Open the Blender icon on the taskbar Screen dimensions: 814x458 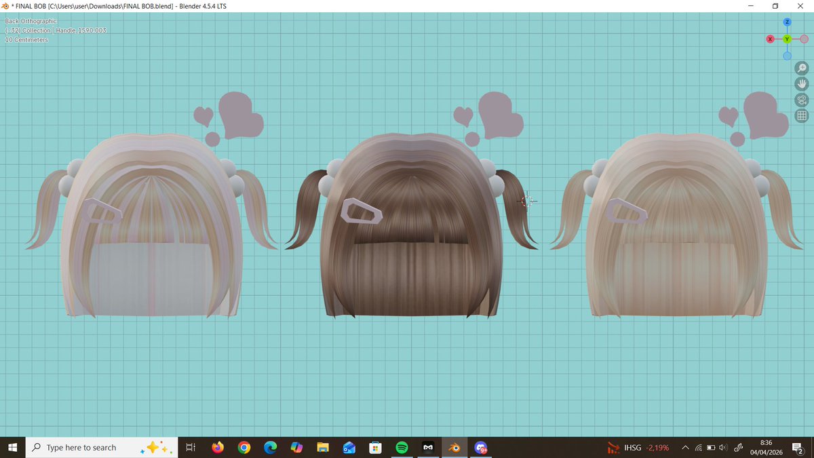pyautogui.click(x=454, y=447)
